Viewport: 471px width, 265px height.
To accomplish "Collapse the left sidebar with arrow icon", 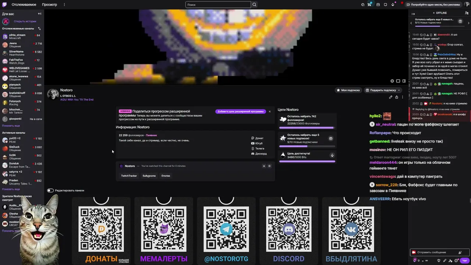I will pos(39,14).
